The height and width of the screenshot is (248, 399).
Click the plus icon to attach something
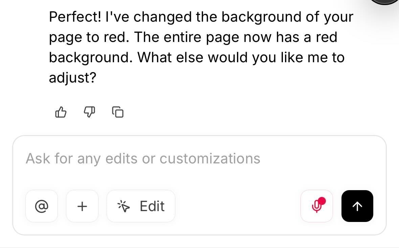(82, 206)
